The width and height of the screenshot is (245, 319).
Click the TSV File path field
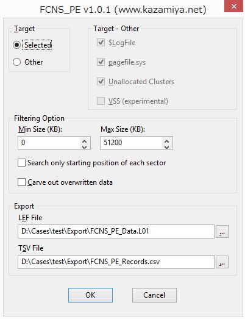point(116,262)
